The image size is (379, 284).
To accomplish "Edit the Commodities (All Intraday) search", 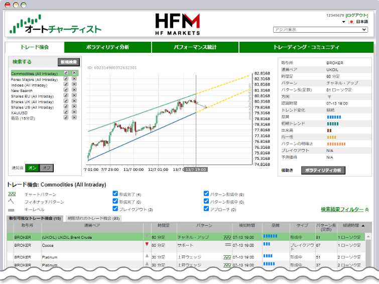I will [66, 73].
